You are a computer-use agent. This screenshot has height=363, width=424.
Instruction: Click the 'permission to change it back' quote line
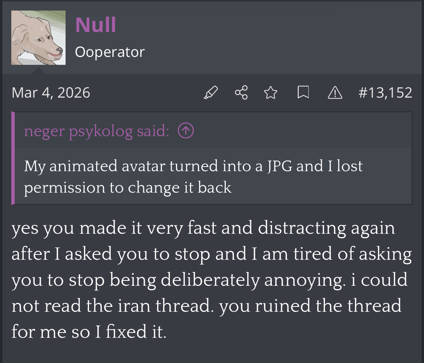[x=128, y=188]
